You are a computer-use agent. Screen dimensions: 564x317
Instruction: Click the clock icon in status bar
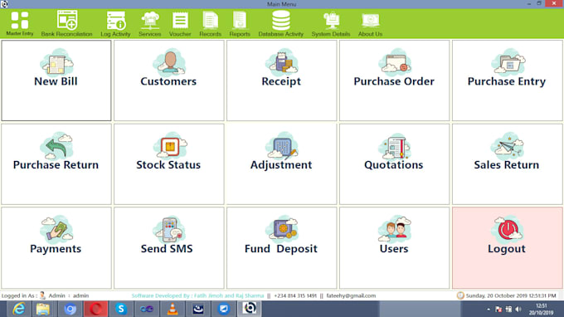click(x=460, y=295)
